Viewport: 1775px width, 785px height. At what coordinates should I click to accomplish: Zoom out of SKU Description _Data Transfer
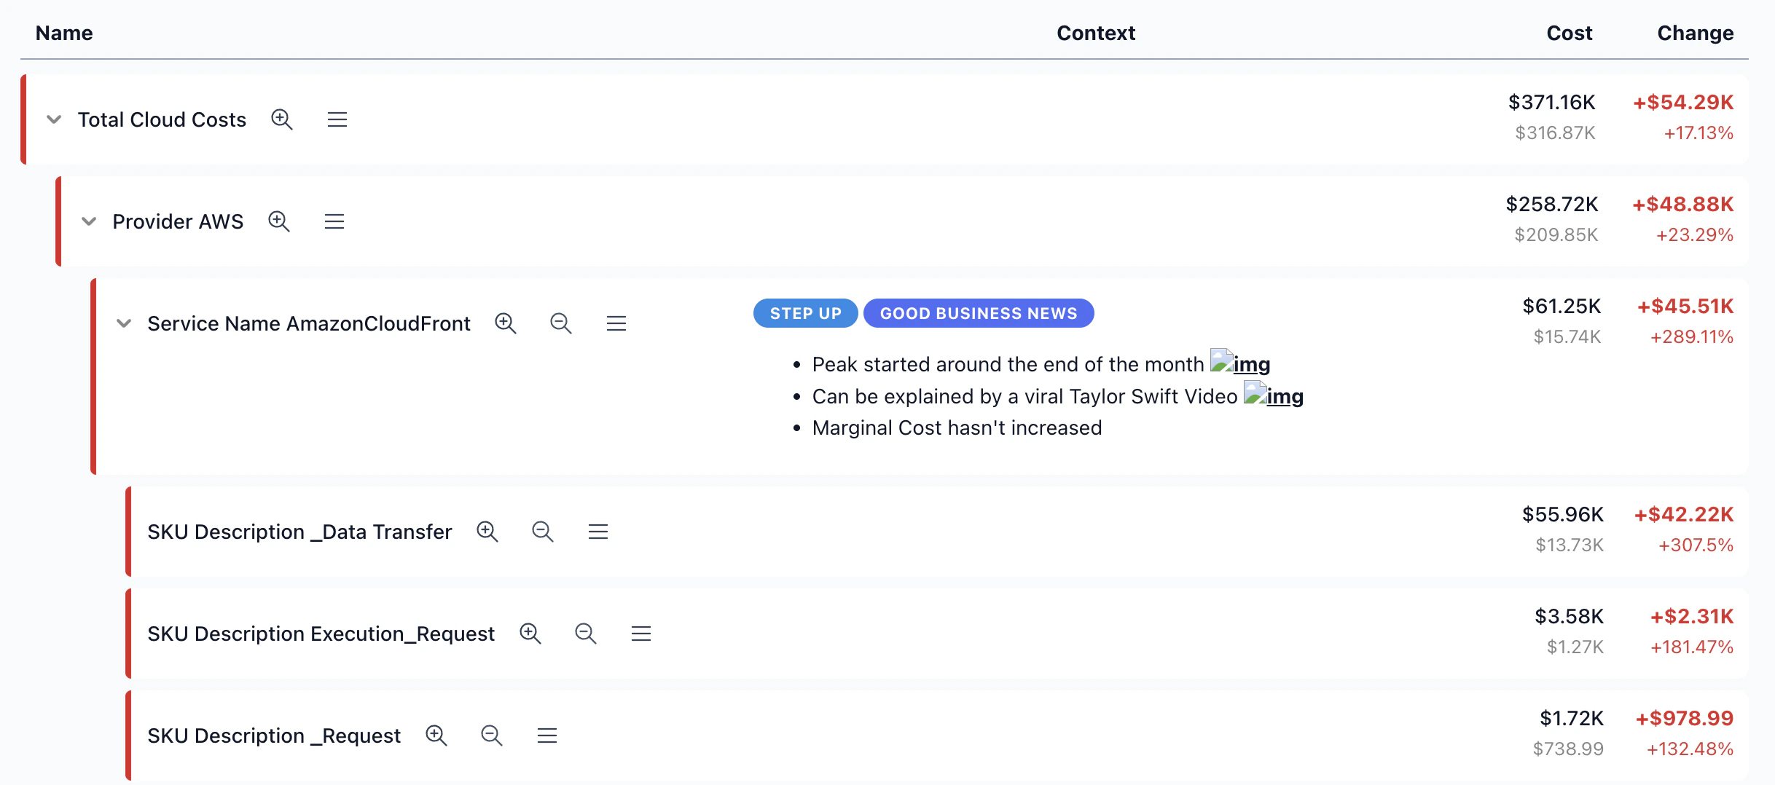coord(542,532)
